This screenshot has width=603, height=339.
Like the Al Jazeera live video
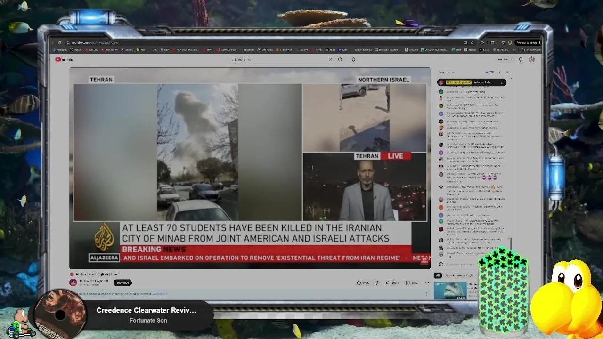click(x=363, y=282)
